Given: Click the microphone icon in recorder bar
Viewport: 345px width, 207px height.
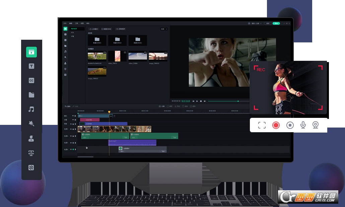Looking at the screenshot, I should tap(303, 125).
